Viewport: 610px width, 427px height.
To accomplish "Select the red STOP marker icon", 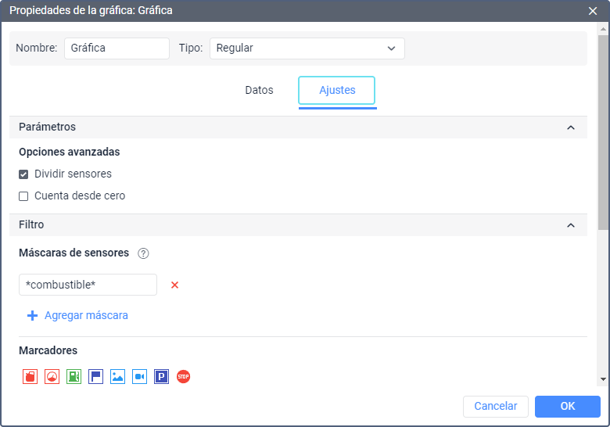I will point(183,377).
